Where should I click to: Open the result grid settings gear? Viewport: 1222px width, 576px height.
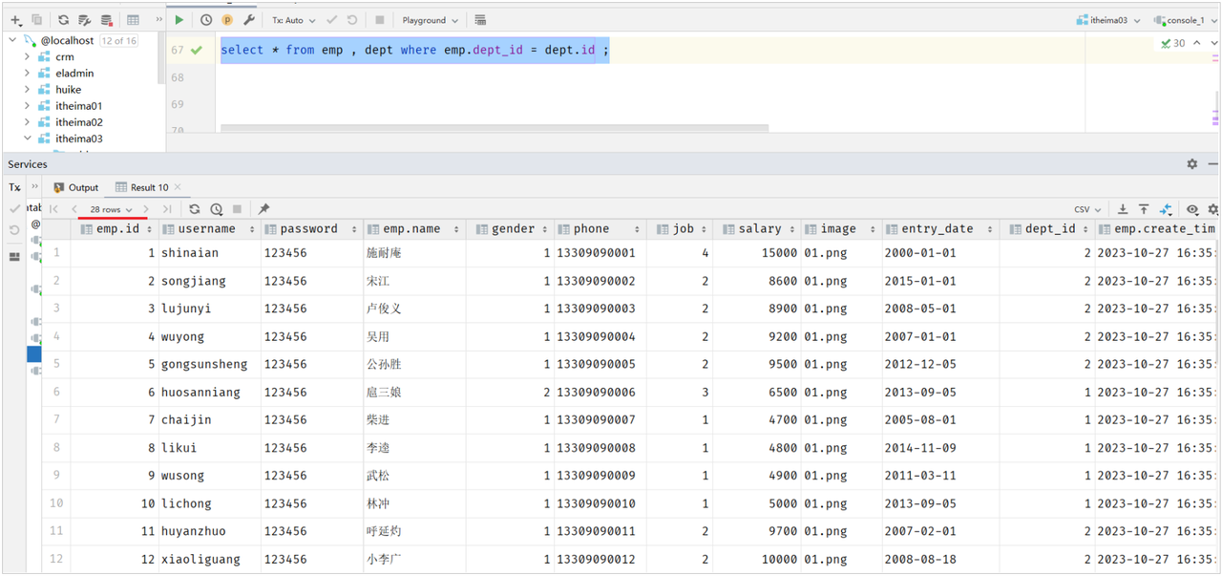point(1213,209)
